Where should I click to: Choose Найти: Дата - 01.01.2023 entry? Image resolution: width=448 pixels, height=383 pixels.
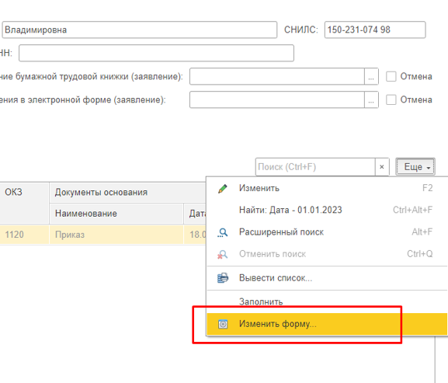327,210
